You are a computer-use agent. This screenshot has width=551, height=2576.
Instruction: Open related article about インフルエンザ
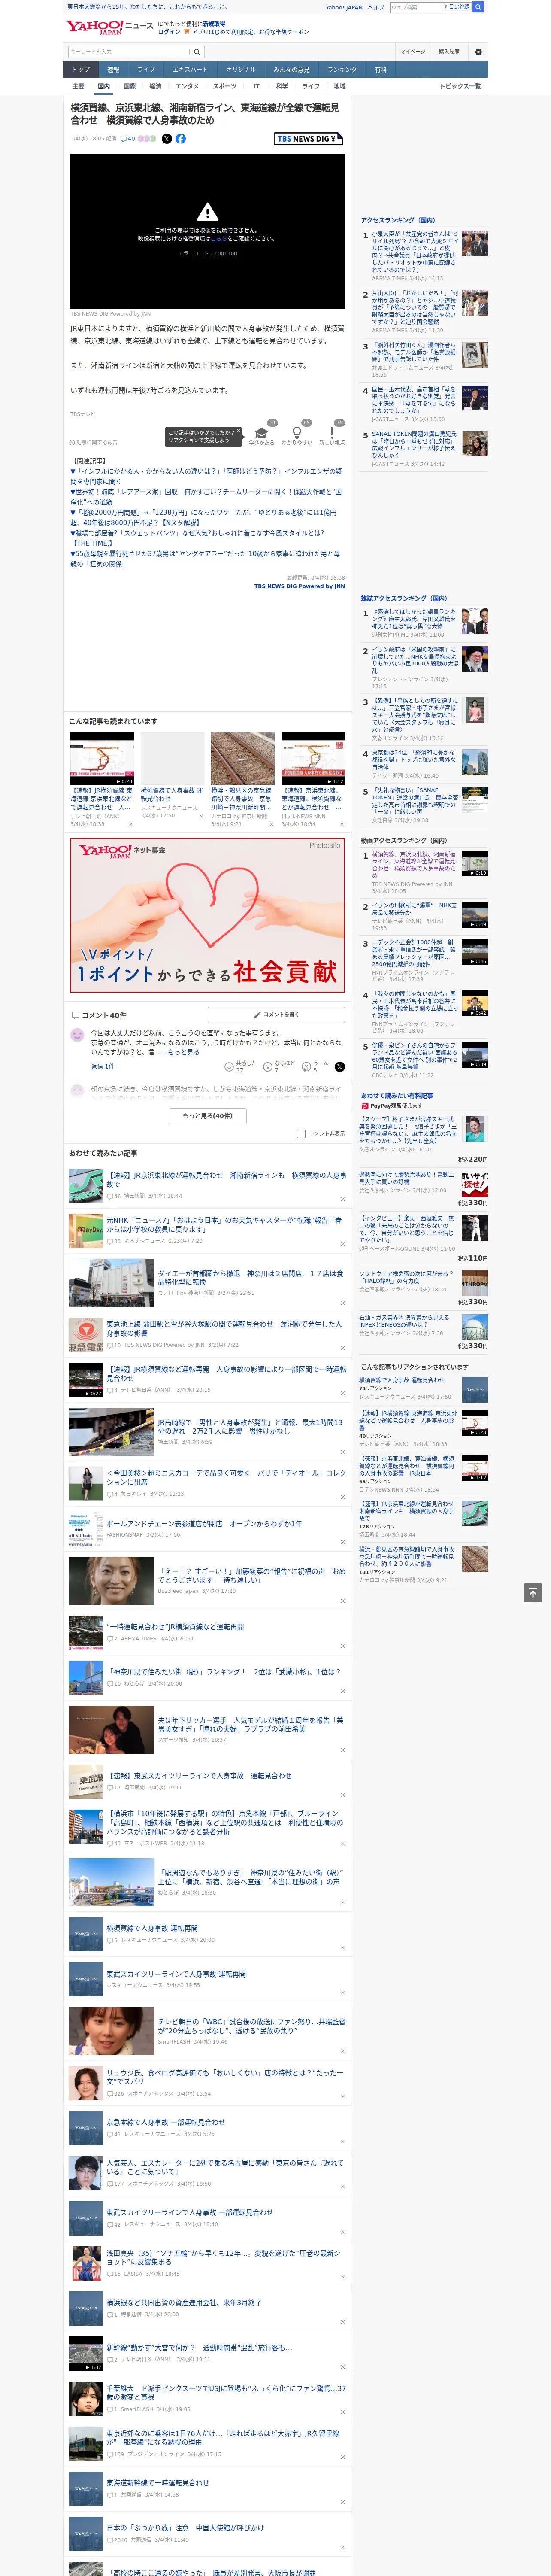click(x=206, y=476)
